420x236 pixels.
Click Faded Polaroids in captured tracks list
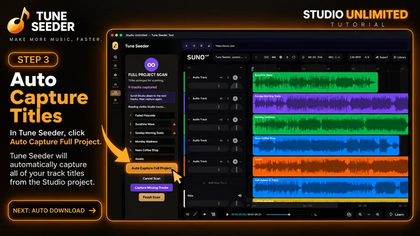[154, 116]
